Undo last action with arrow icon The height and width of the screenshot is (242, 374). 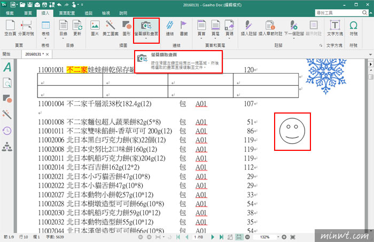click(x=59, y=4)
